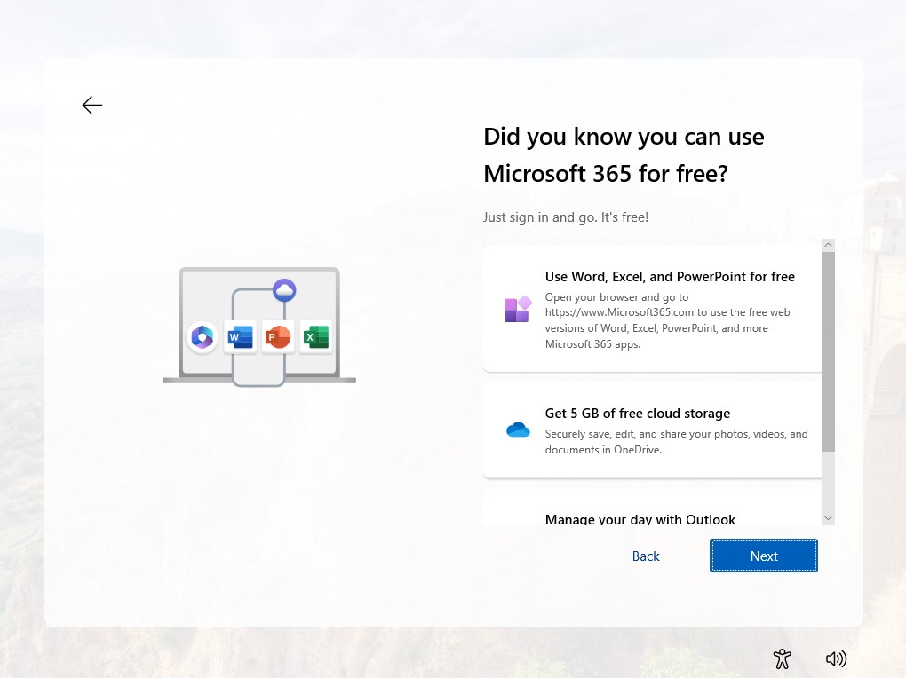Click the scrollbar up arrow
The image size is (906, 678).
click(x=828, y=245)
